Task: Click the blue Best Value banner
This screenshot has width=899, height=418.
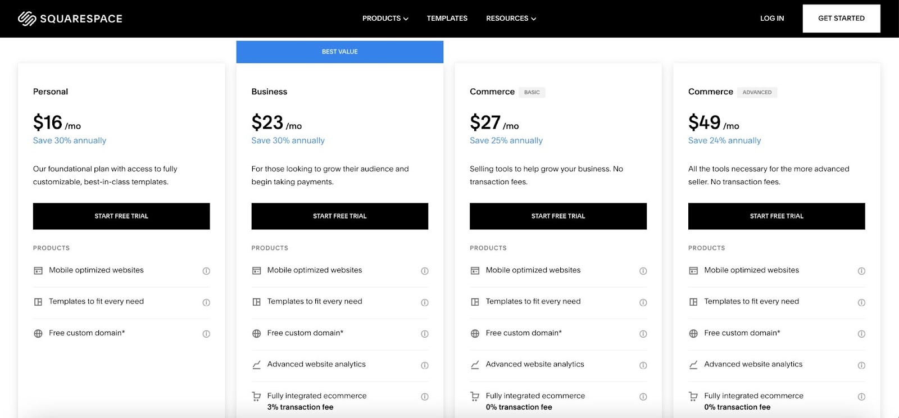Action: 339,51
